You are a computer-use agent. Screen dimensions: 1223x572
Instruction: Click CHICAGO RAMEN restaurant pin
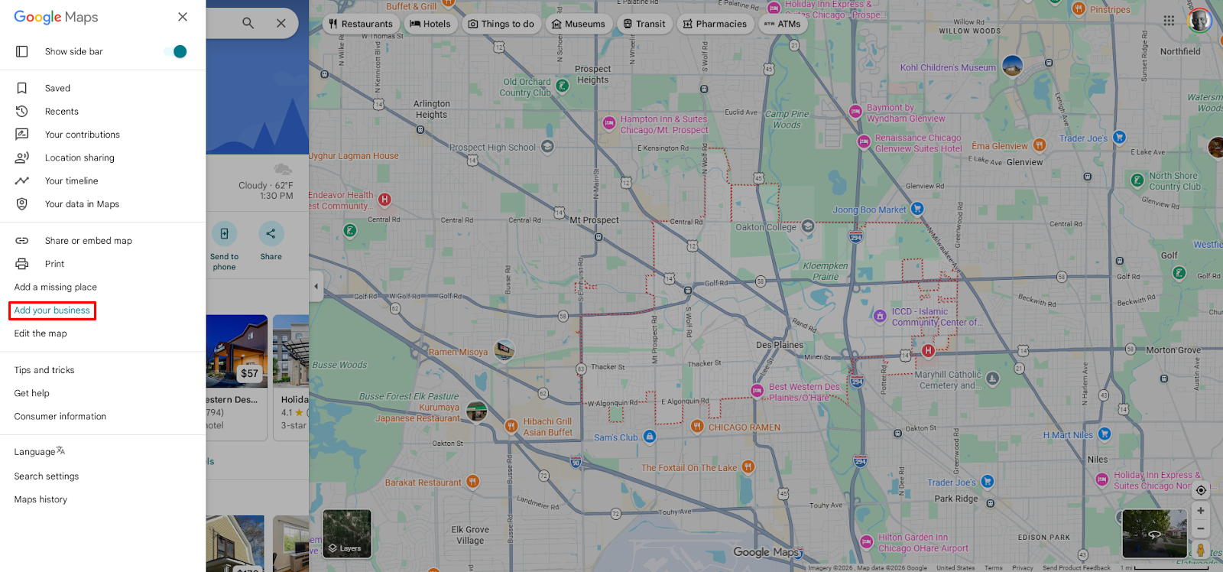tap(696, 426)
